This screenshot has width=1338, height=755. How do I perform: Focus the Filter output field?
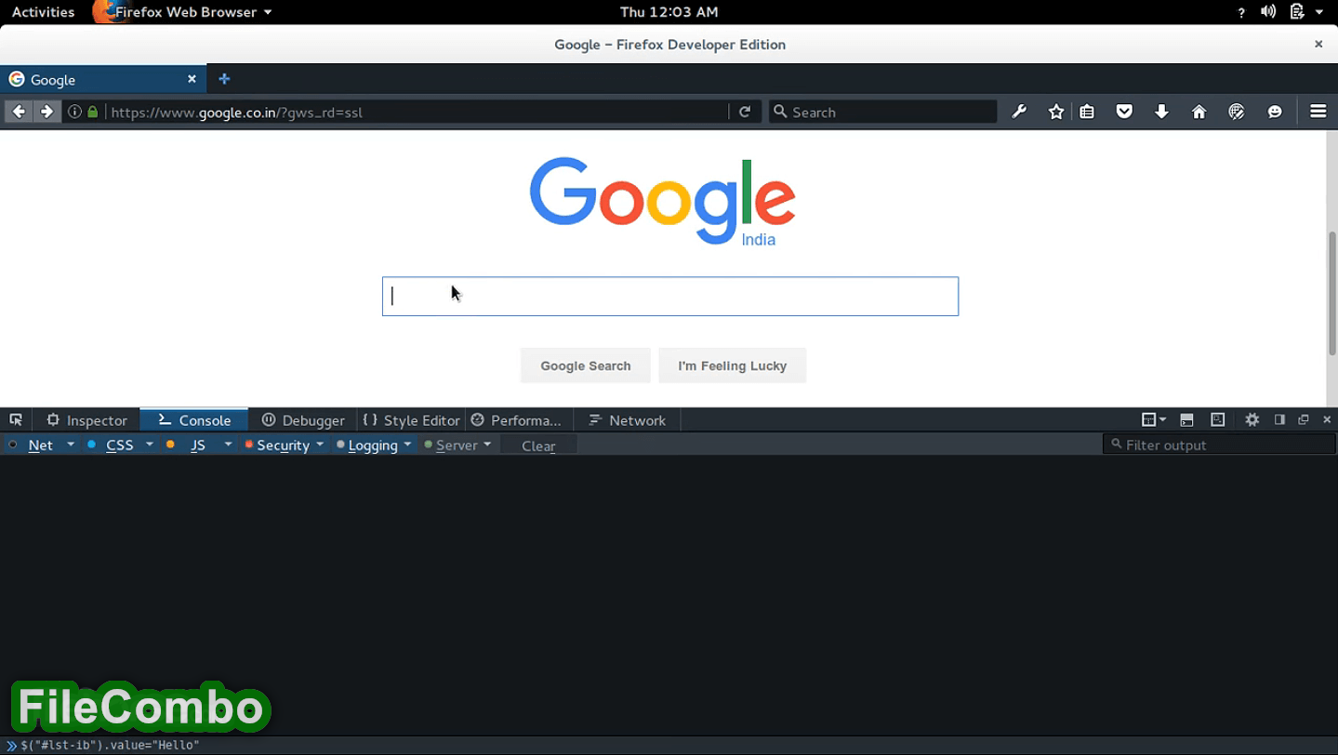(1220, 444)
